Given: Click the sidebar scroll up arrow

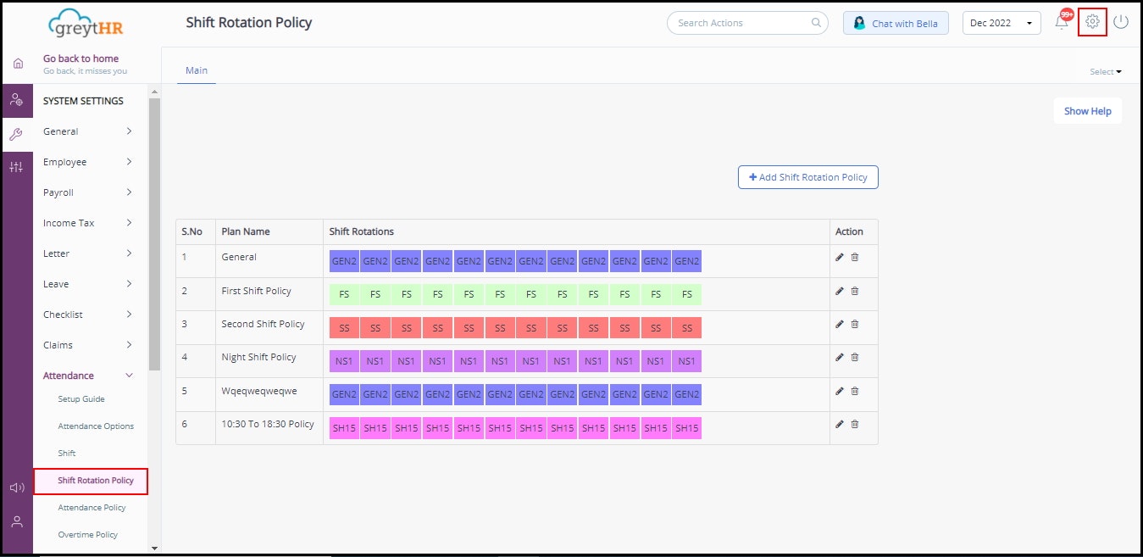Looking at the screenshot, I should pyautogui.click(x=154, y=92).
